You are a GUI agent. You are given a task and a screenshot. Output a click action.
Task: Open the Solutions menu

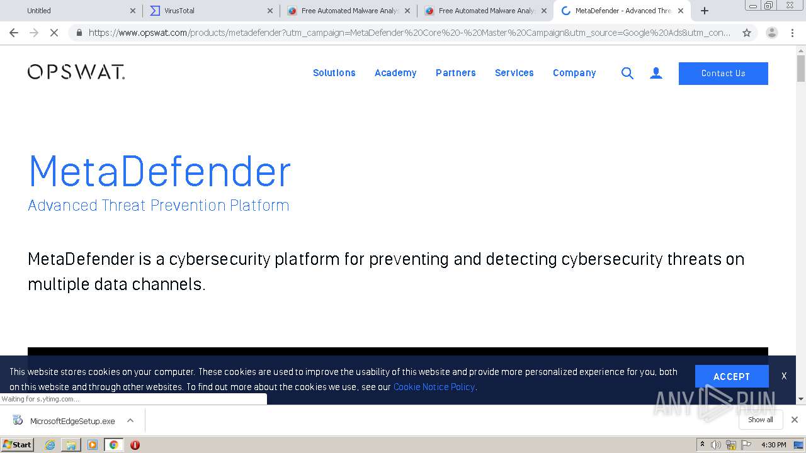coord(334,73)
